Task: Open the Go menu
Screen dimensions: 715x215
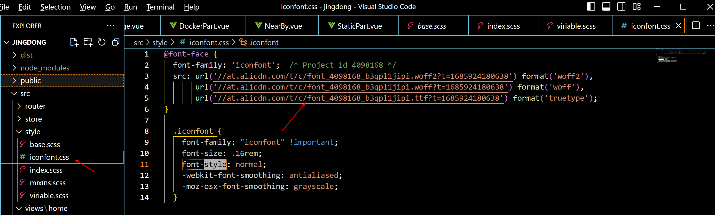Action: (x=110, y=7)
